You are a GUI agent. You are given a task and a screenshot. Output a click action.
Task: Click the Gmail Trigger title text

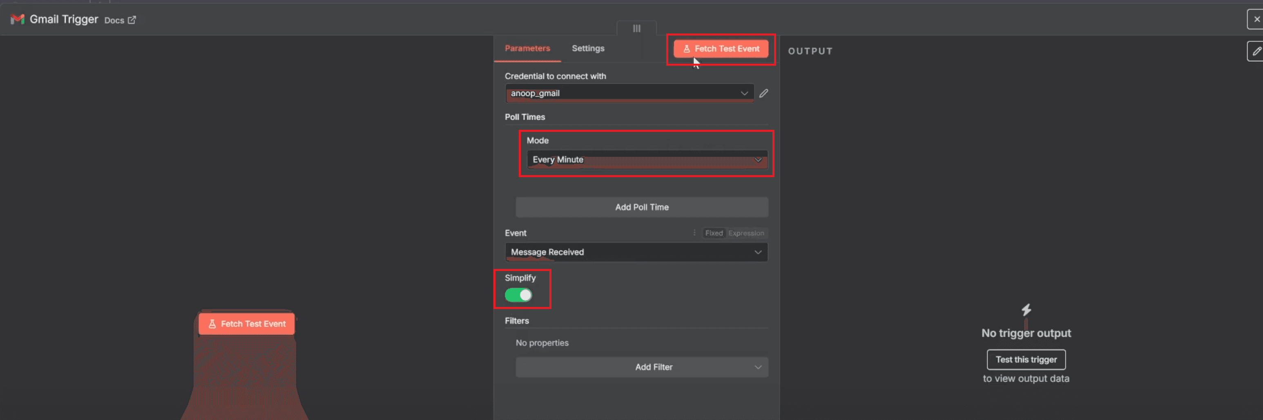pos(64,19)
